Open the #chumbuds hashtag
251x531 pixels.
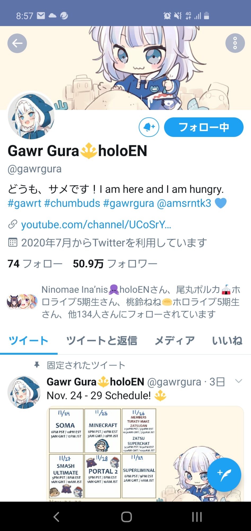click(x=72, y=203)
